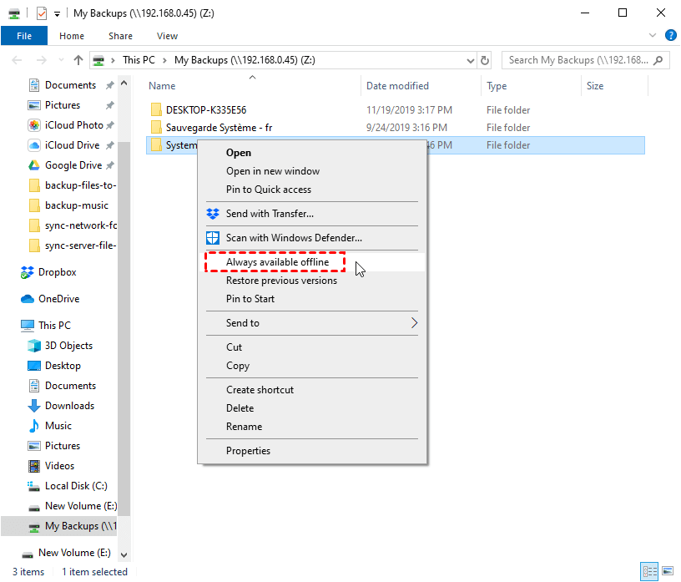Screen dimensions: 681x582
Task: Click Properties in the context menu
Action: pos(248,451)
